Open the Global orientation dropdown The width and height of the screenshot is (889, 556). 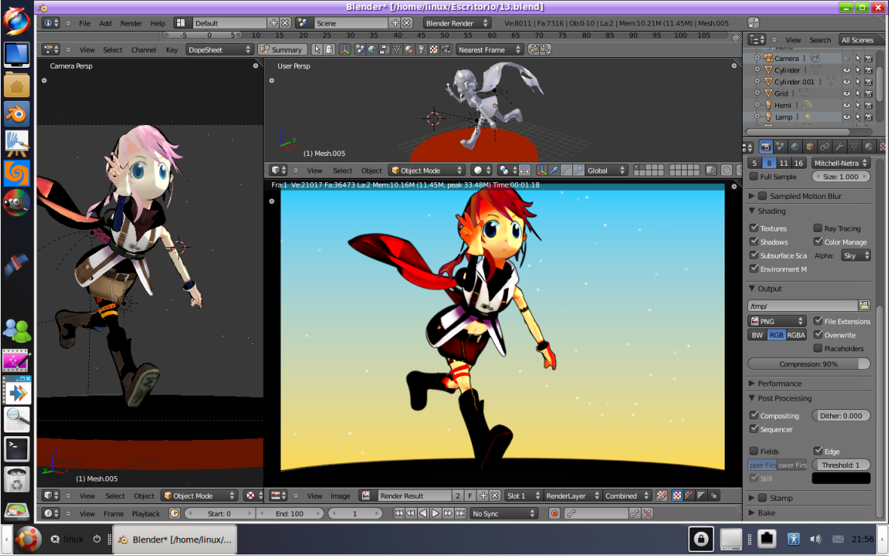tap(605, 170)
